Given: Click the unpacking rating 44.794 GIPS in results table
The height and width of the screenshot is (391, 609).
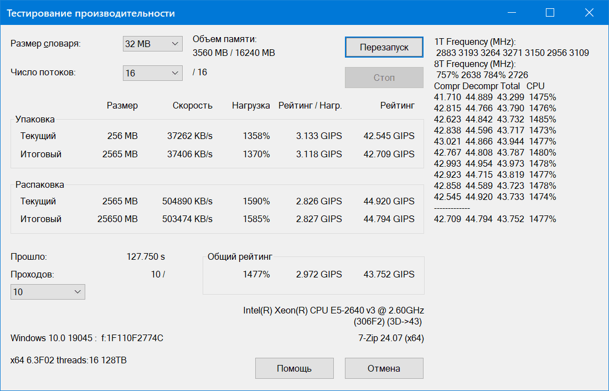Looking at the screenshot, I should (389, 219).
